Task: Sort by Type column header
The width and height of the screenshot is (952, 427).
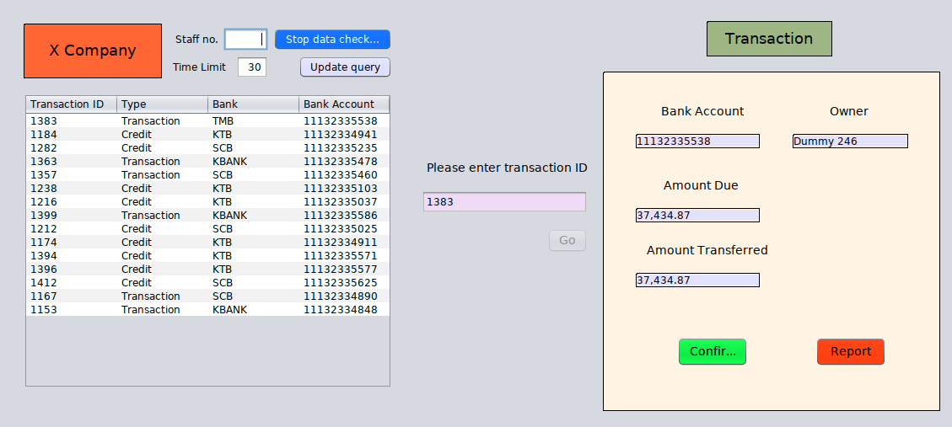Action: (162, 104)
